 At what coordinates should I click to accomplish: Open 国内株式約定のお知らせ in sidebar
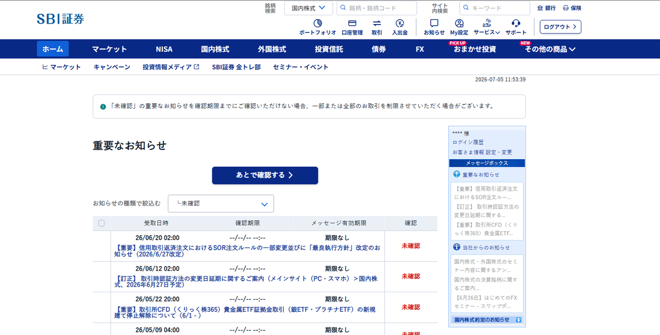click(x=482, y=320)
